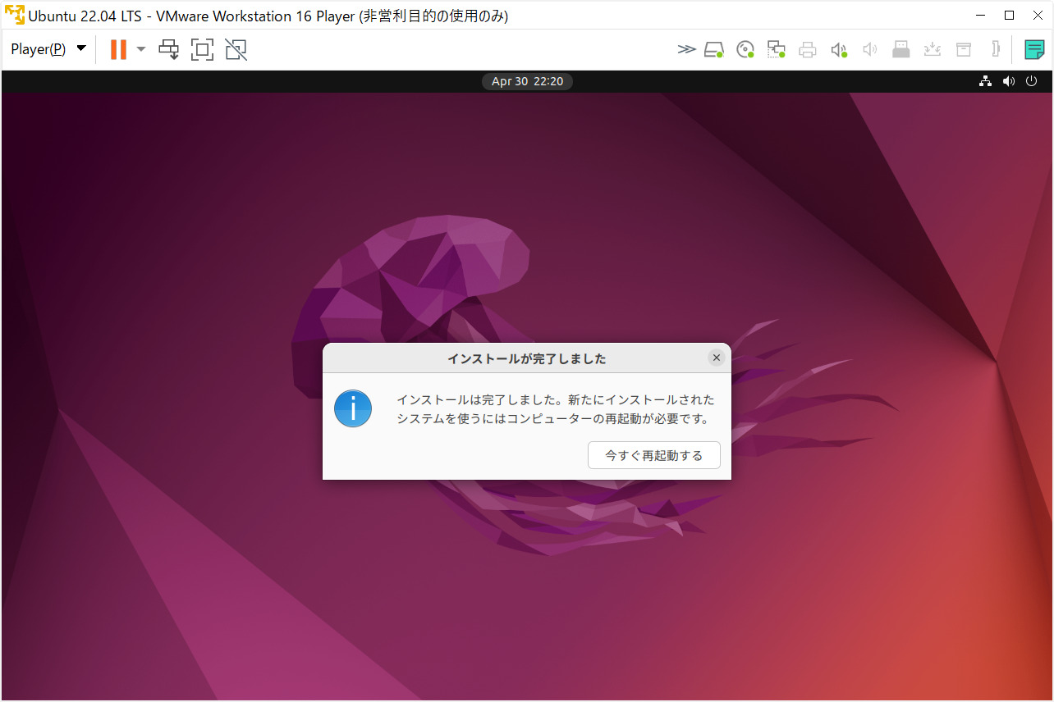Click the bracket-shaped device icon
This screenshot has height=702, width=1054.
(995, 49)
